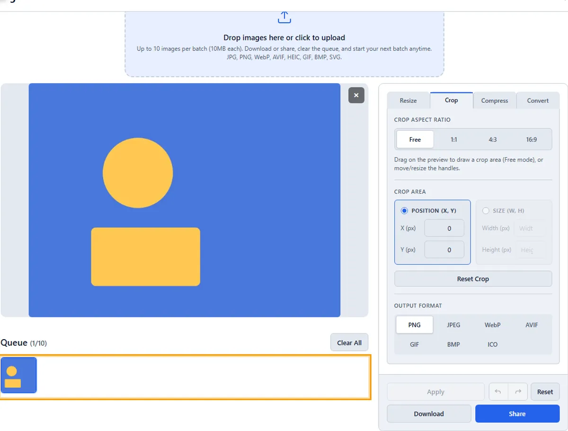Image resolution: width=568 pixels, height=431 pixels.
Task: Choose BMP output format
Action: click(x=453, y=344)
